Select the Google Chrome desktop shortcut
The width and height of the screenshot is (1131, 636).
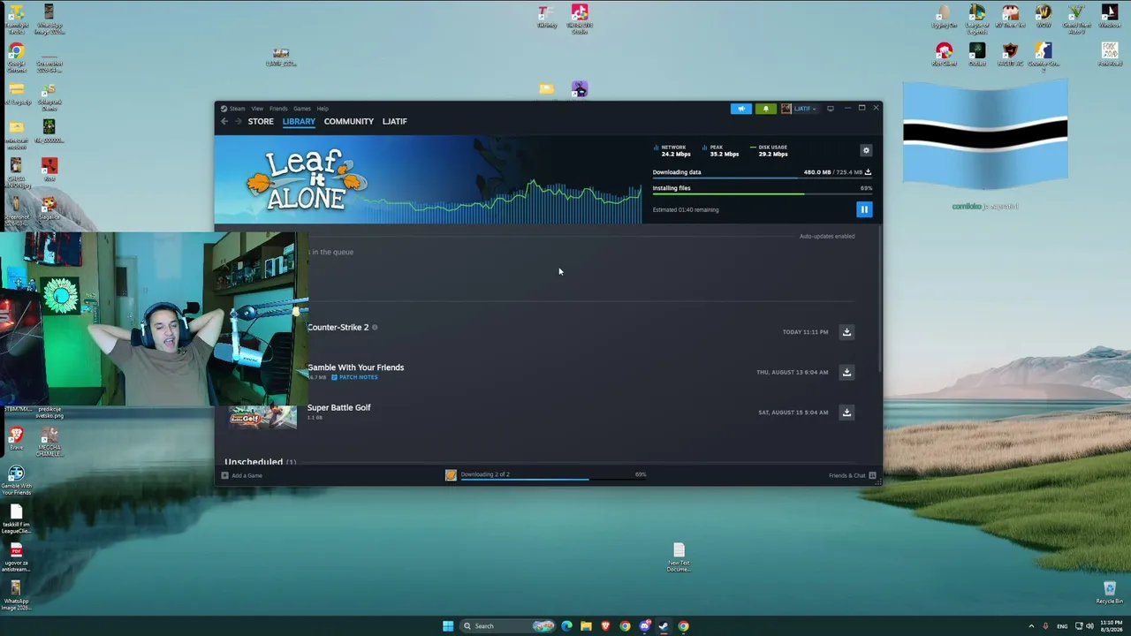pos(16,58)
